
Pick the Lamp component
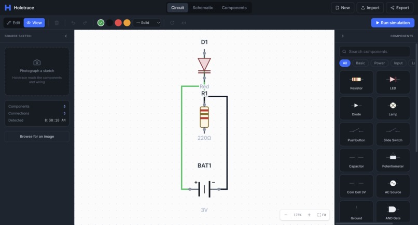(393, 108)
